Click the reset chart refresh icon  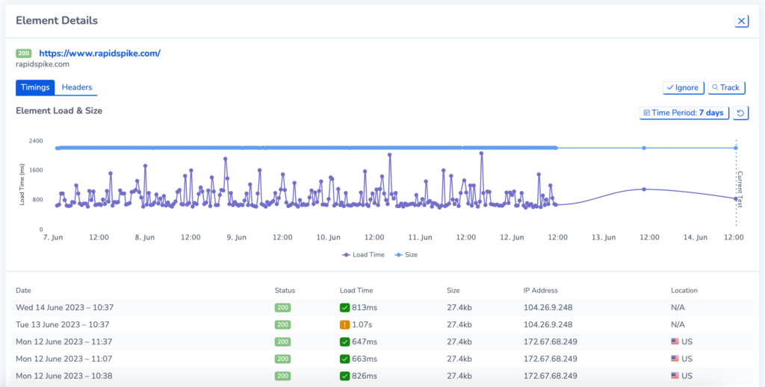(x=740, y=113)
